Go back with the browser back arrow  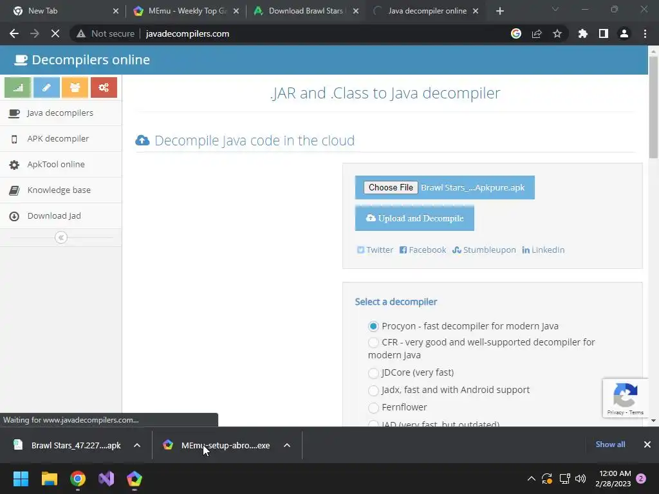(x=14, y=33)
